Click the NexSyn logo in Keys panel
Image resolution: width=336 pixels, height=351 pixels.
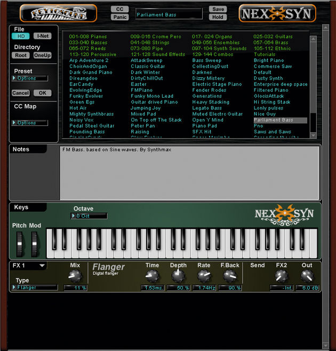pyautogui.click(x=284, y=214)
